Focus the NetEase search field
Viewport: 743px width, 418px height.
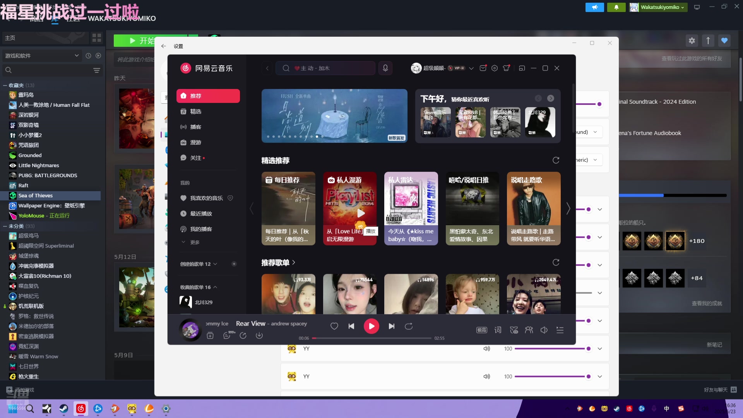click(x=325, y=68)
